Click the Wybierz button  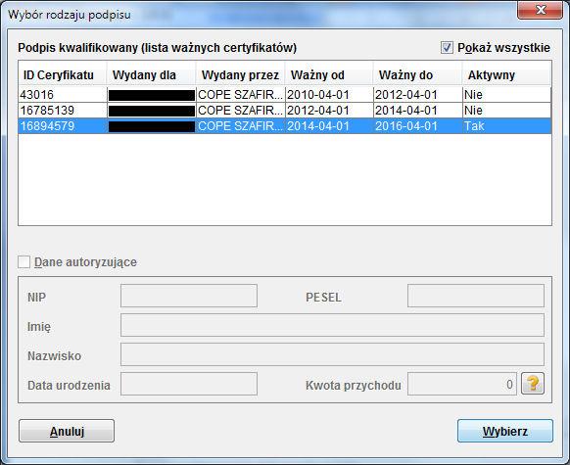click(505, 431)
